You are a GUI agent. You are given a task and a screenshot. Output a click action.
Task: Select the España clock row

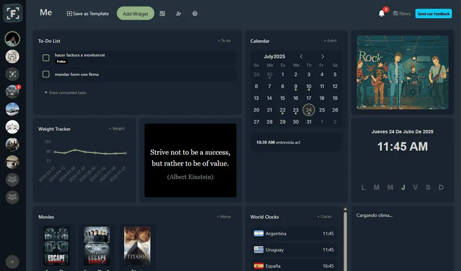(294, 266)
